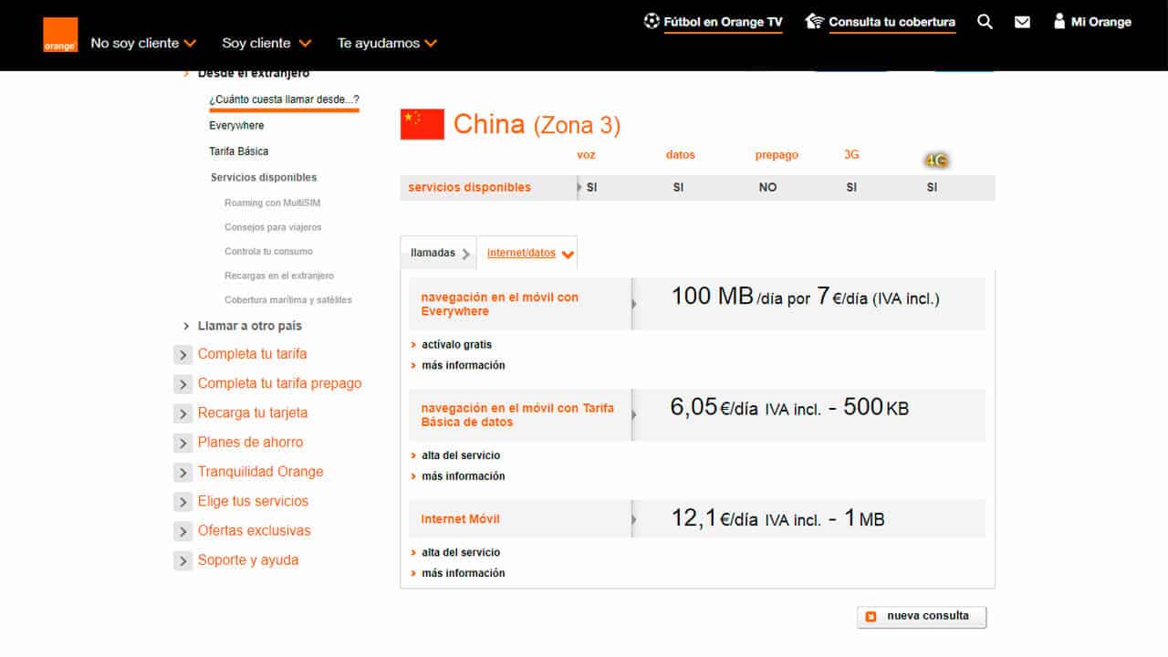Click the 4G badge icon
Viewport: 1168px width, 657px height.
936,161
